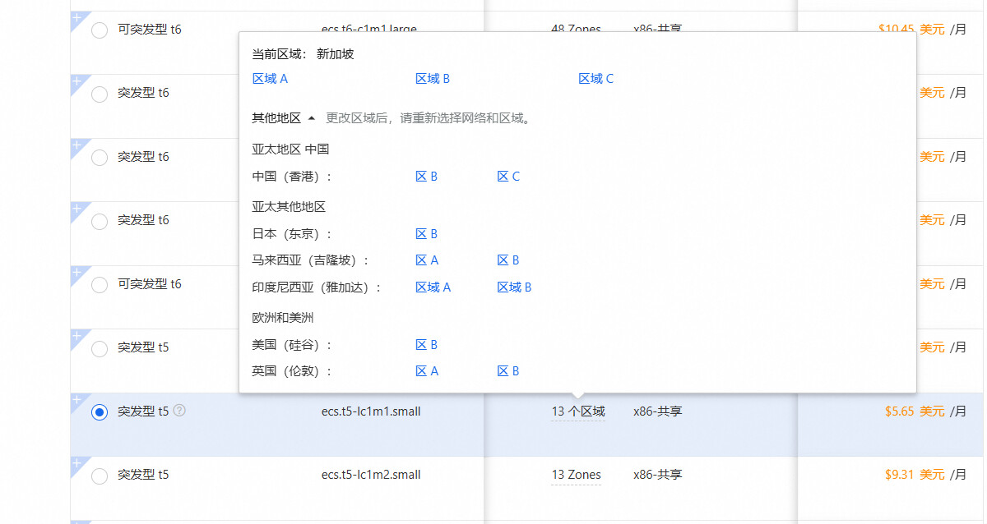Click the plus corner badge on ecs.t6-c1m1.large row

[77, 17]
